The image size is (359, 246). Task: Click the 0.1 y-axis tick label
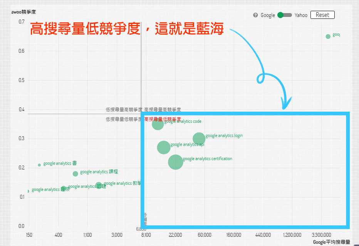(x=22, y=197)
